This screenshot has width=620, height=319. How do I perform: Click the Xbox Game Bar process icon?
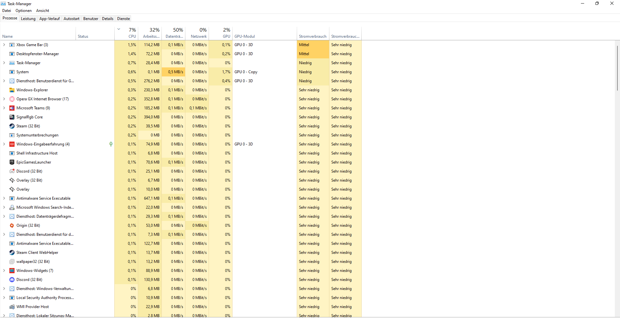[x=12, y=45]
